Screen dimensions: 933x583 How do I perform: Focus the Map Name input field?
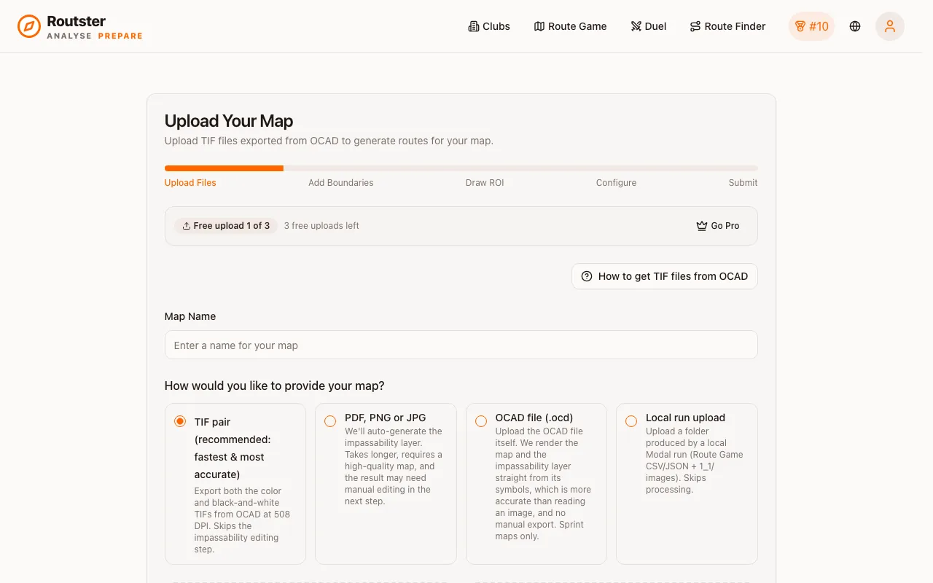[461, 345]
